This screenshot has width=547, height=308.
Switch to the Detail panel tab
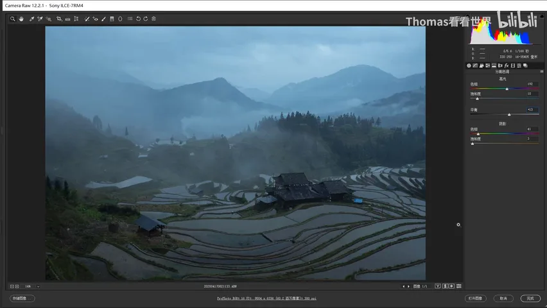[482, 65]
